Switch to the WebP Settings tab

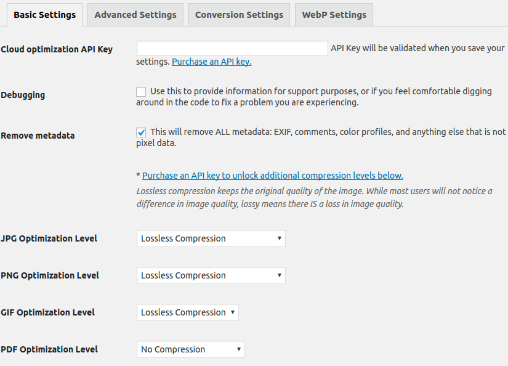point(333,14)
